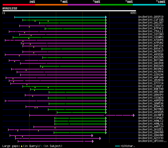The width and height of the screenshot is (168, 148).
Task: Select the UniRef100_Q39194 label
Action: pos(151,75)
